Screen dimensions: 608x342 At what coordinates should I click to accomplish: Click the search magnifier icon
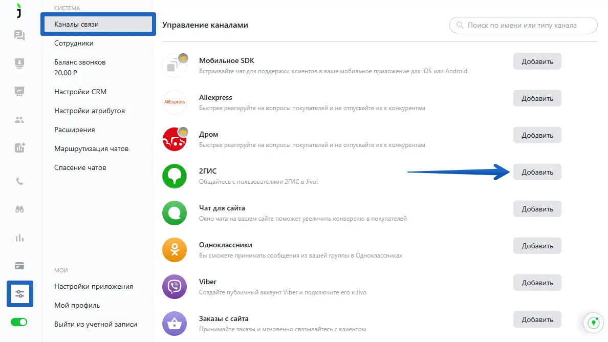[460, 25]
